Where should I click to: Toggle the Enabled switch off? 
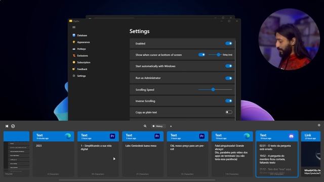(x=228, y=43)
